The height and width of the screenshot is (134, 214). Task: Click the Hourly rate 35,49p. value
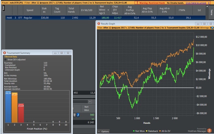coord(47,83)
